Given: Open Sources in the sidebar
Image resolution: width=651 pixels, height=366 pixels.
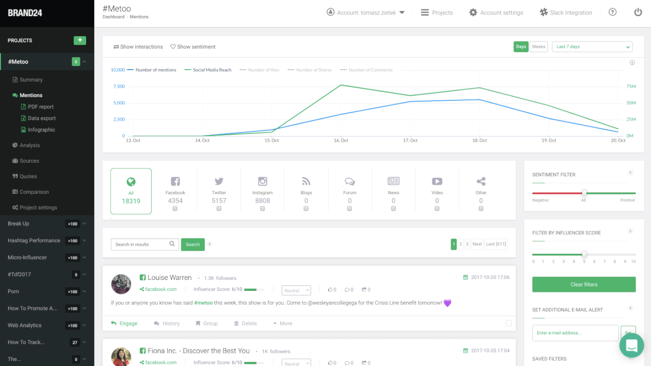Looking at the screenshot, I should 26,161.
